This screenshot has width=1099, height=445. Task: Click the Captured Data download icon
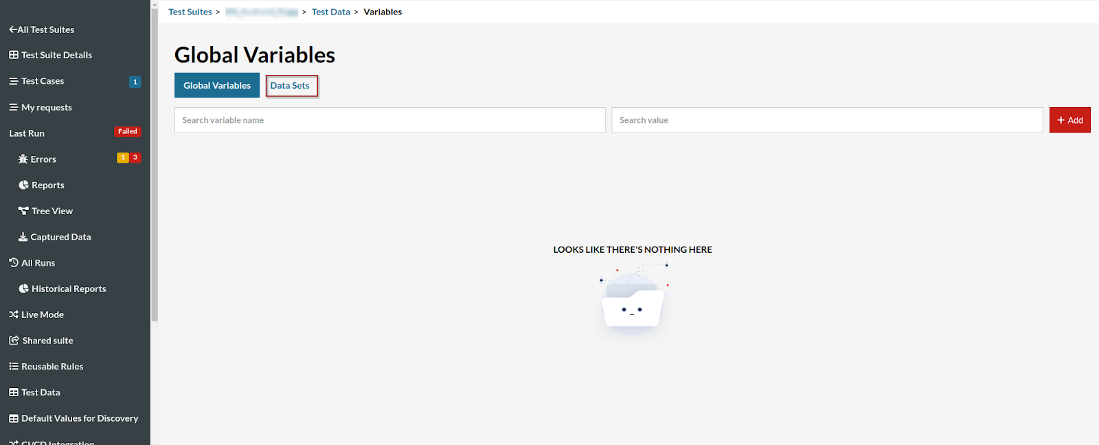pos(23,237)
